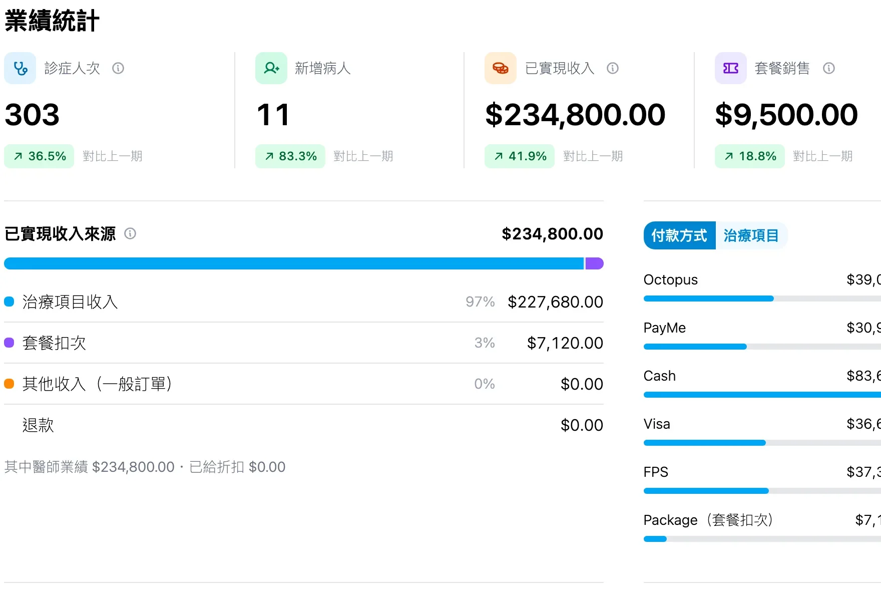Click the 其中醫師業績 summary line

(x=145, y=467)
